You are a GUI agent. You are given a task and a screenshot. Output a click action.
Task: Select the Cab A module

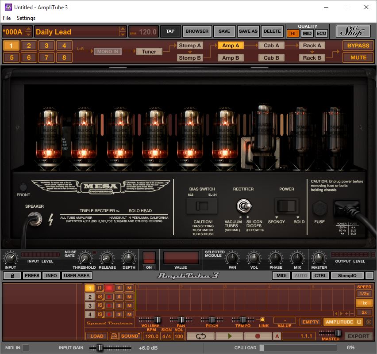pos(271,46)
